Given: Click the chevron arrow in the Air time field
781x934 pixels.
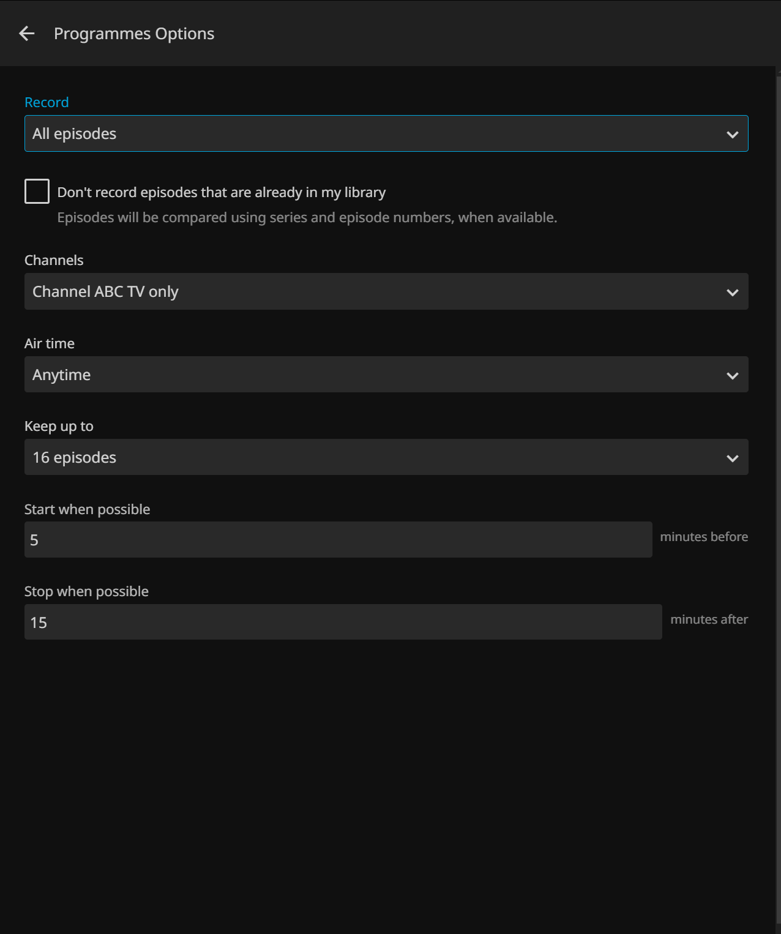Looking at the screenshot, I should (x=732, y=376).
